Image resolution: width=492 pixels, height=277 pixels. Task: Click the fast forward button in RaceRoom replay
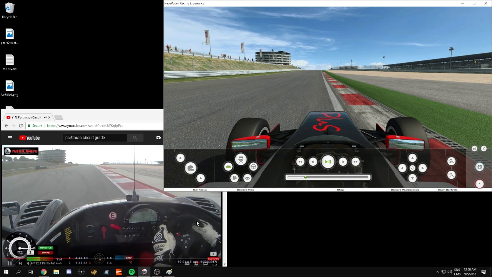pos(356,162)
